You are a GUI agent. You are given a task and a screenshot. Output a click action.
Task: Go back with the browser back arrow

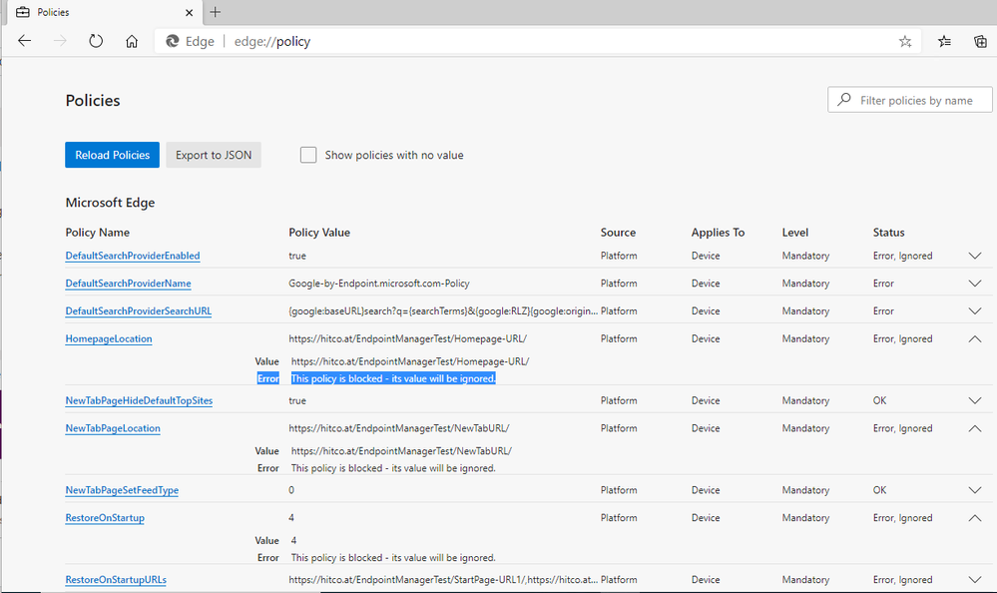(x=24, y=41)
